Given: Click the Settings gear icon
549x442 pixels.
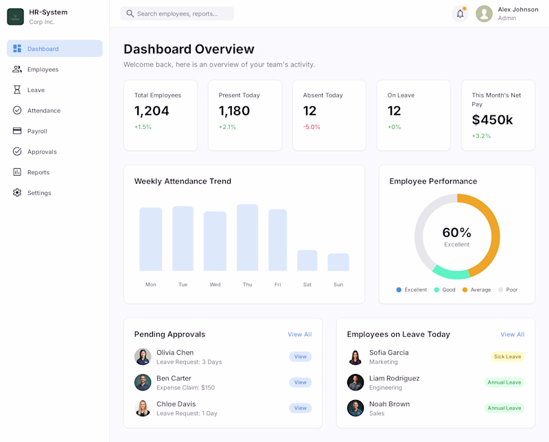Looking at the screenshot, I should (17, 193).
